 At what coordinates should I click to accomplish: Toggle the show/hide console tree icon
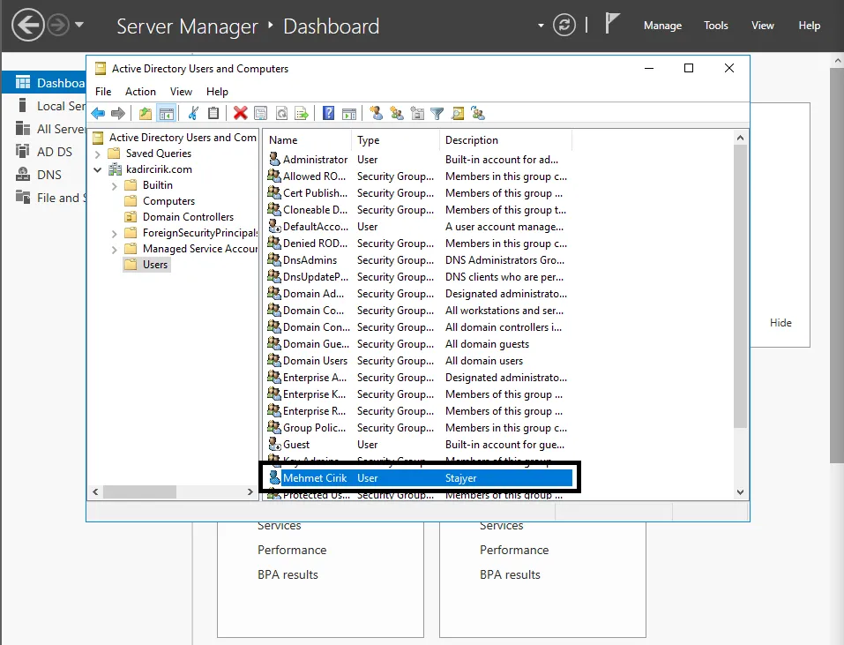point(167,114)
